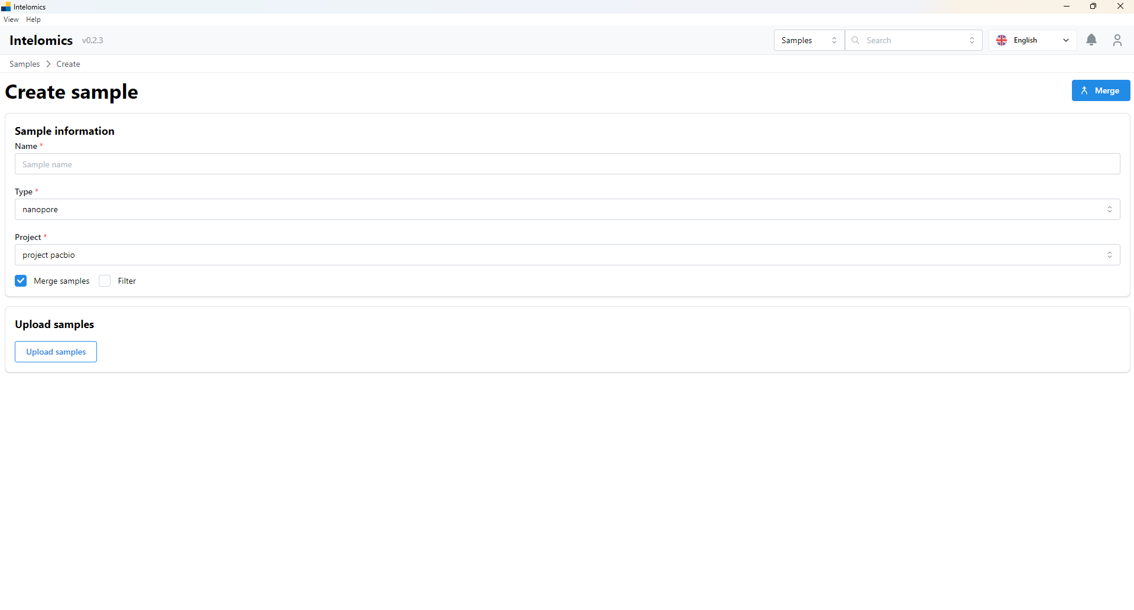Image resolution: width=1134 pixels, height=610 pixels.
Task: Enable the Filter checkbox
Action: pyautogui.click(x=105, y=281)
